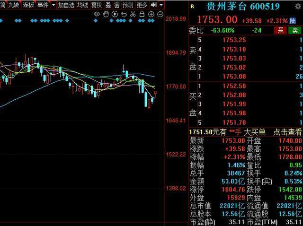This screenshot has width=303, height=226.
Task: Click the green 卖 sell button
Action: point(295,30)
